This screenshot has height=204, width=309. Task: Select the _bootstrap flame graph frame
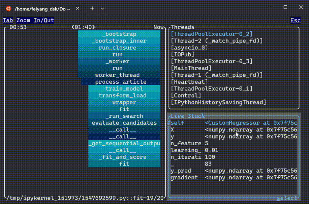(119, 34)
